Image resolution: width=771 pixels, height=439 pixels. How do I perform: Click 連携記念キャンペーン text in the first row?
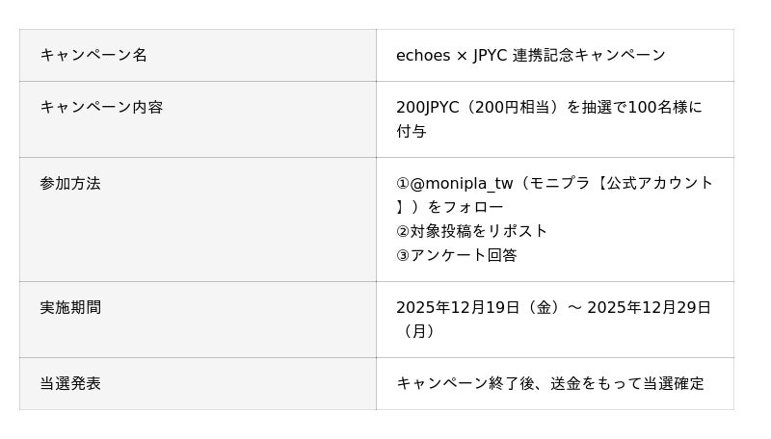(x=589, y=55)
